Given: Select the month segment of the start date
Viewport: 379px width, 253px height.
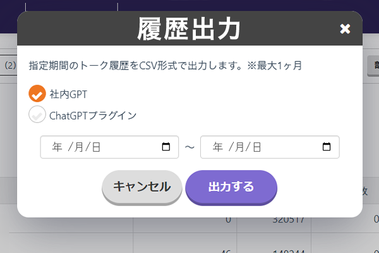Looking at the screenshot, I should point(79,147).
